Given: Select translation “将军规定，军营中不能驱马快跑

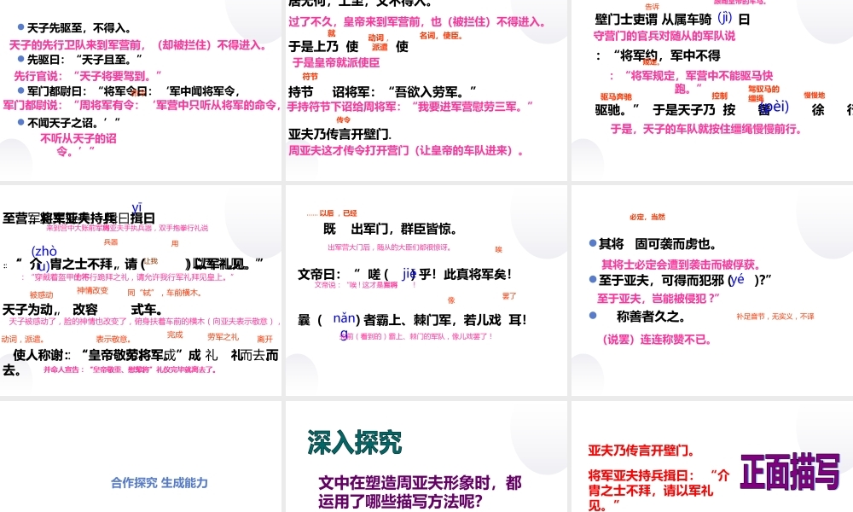Looking at the screenshot, I should coord(692,82).
